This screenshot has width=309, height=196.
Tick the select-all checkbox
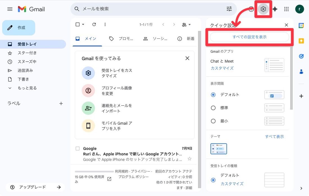[78, 24]
